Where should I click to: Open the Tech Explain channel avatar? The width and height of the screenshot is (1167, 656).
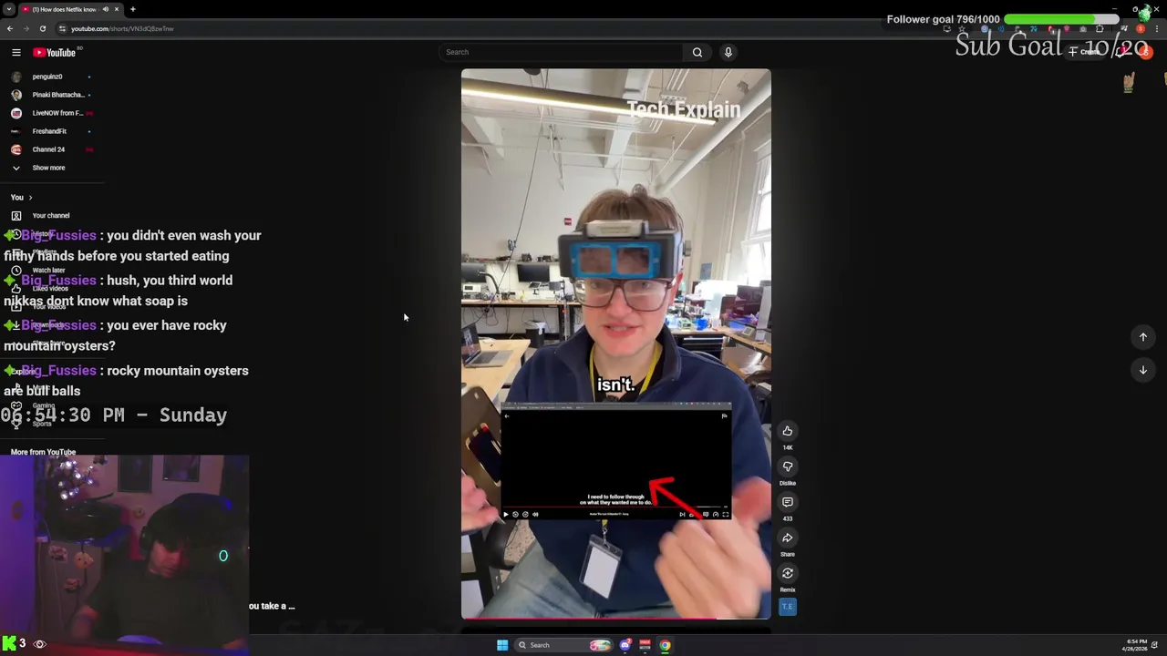pos(788,607)
